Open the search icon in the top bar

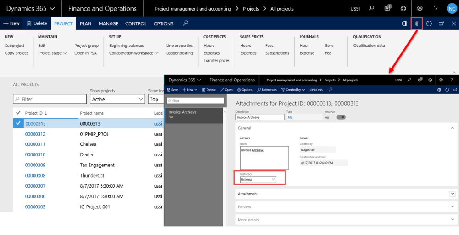click(x=371, y=9)
